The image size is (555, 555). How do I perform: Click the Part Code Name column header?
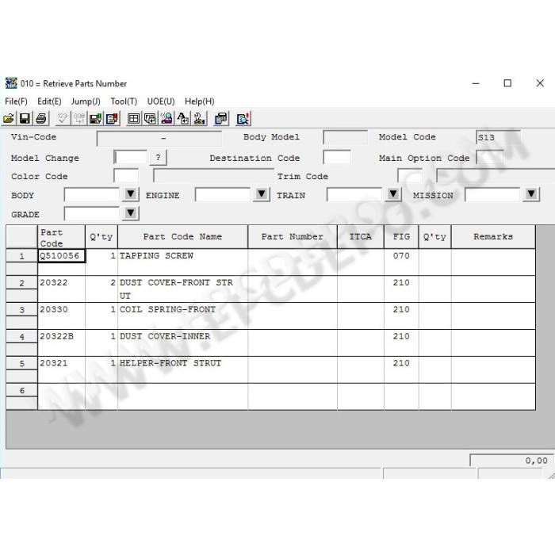[x=182, y=237]
